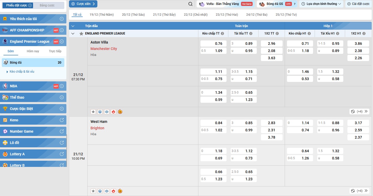Open Cài đặt cược settings
Image resolution: width=373 pixels, height=196 pixels.
[x=359, y=4]
